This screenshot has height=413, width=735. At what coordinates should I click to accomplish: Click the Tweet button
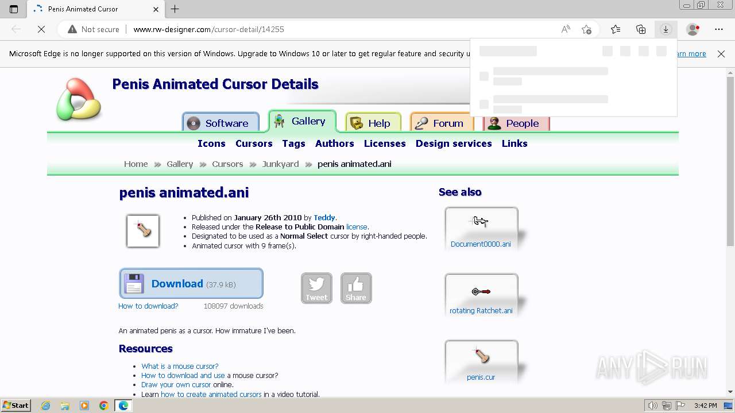pos(316,288)
